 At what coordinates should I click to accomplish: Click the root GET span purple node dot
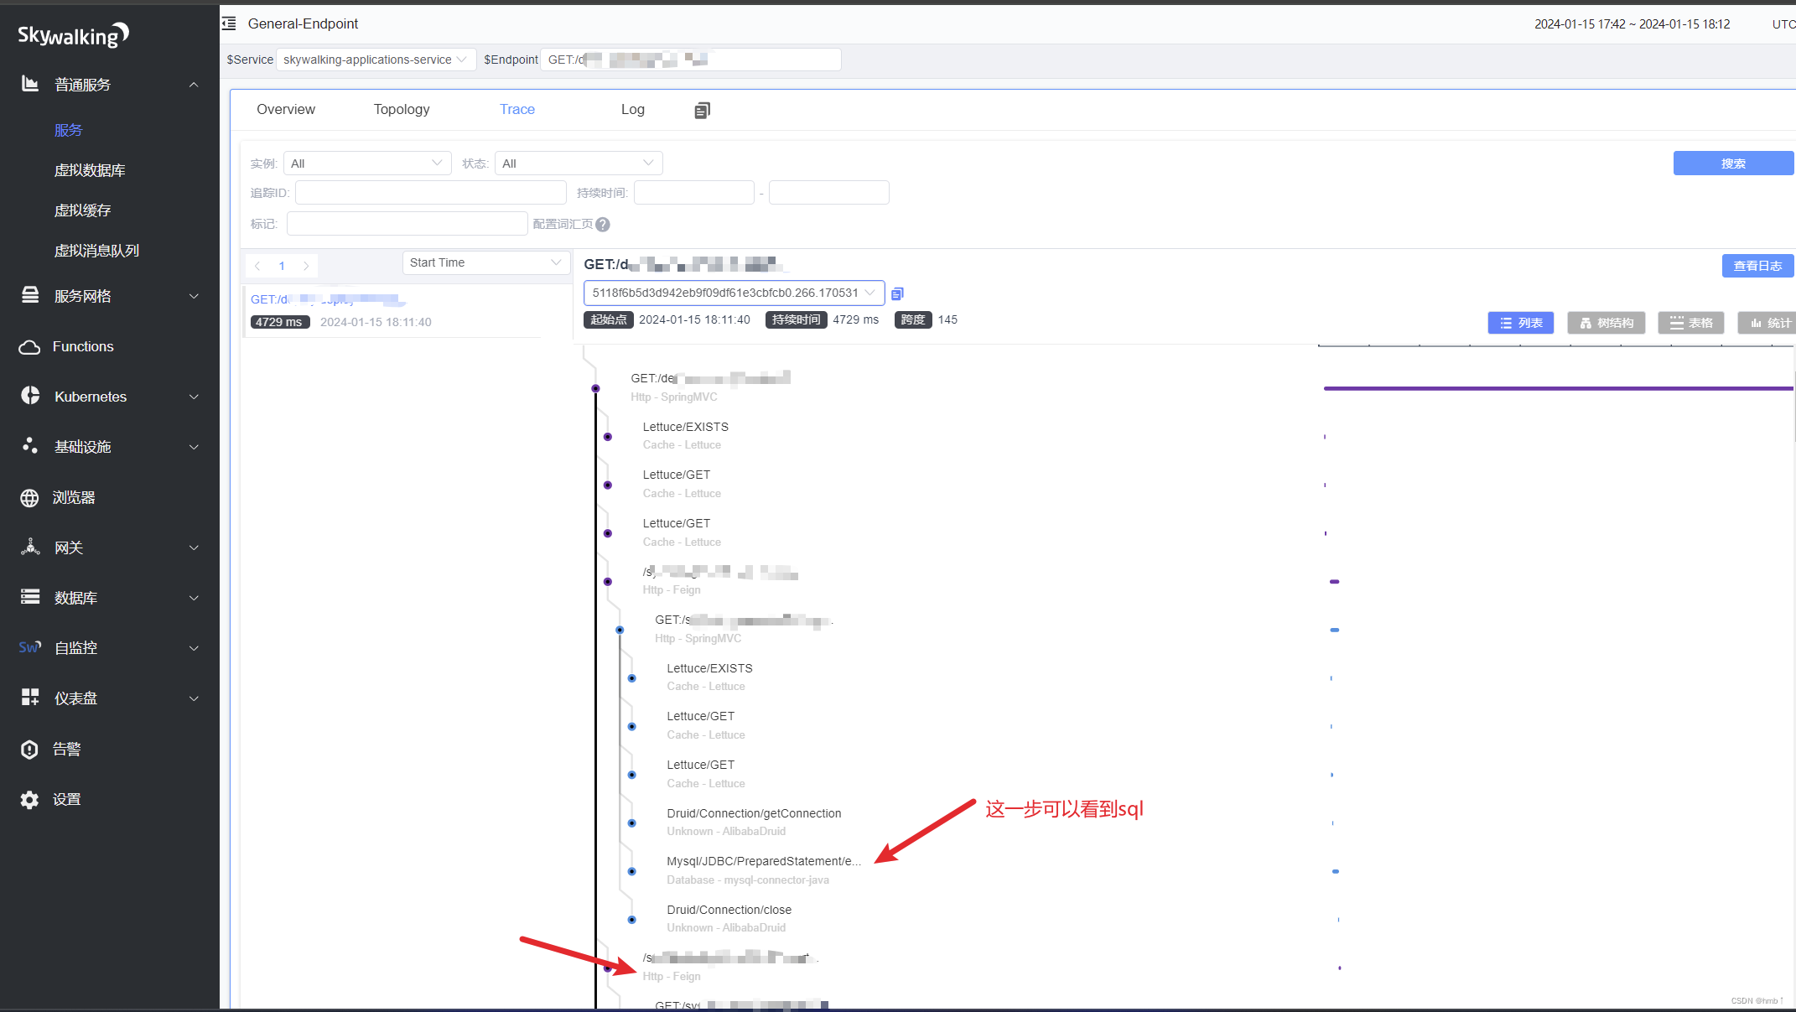596,388
